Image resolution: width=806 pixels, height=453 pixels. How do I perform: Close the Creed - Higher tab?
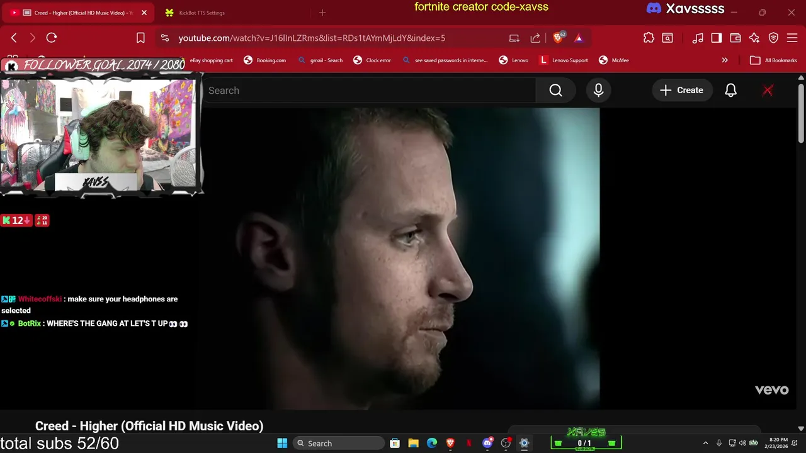(144, 13)
